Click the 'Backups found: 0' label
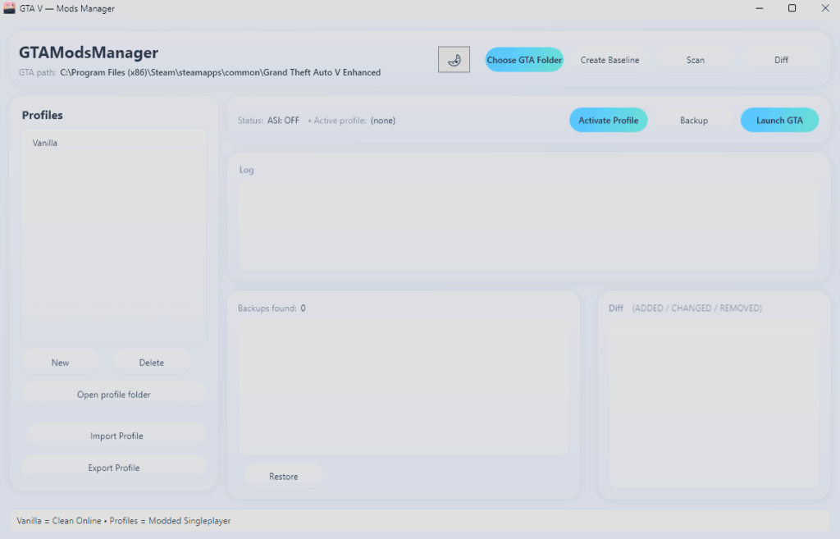The width and height of the screenshot is (840, 539). click(x=272, y=308)
